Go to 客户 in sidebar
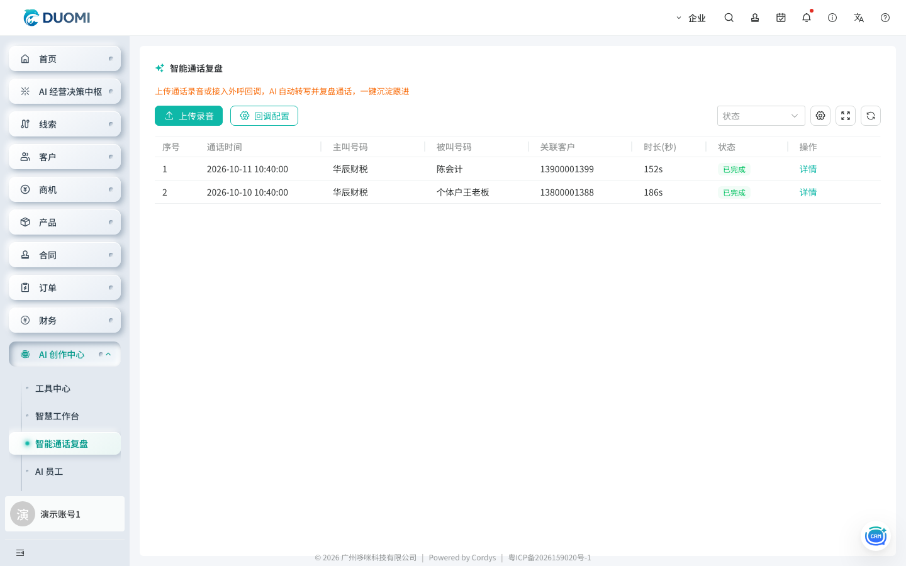This screenshot has width=906, height=566. 65,157
